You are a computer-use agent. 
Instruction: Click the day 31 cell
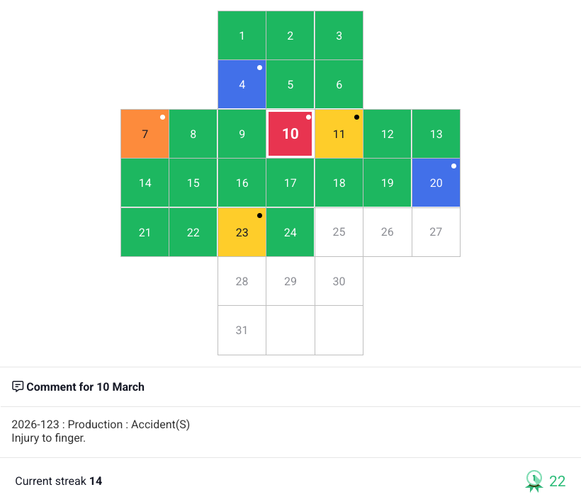pos(242,330)
